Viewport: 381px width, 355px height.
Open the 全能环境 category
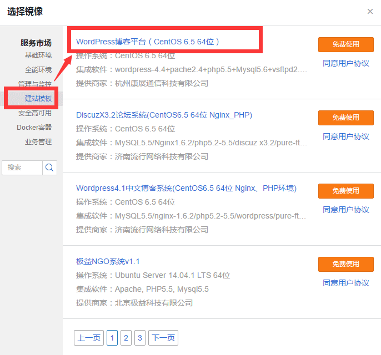point(38,70)
